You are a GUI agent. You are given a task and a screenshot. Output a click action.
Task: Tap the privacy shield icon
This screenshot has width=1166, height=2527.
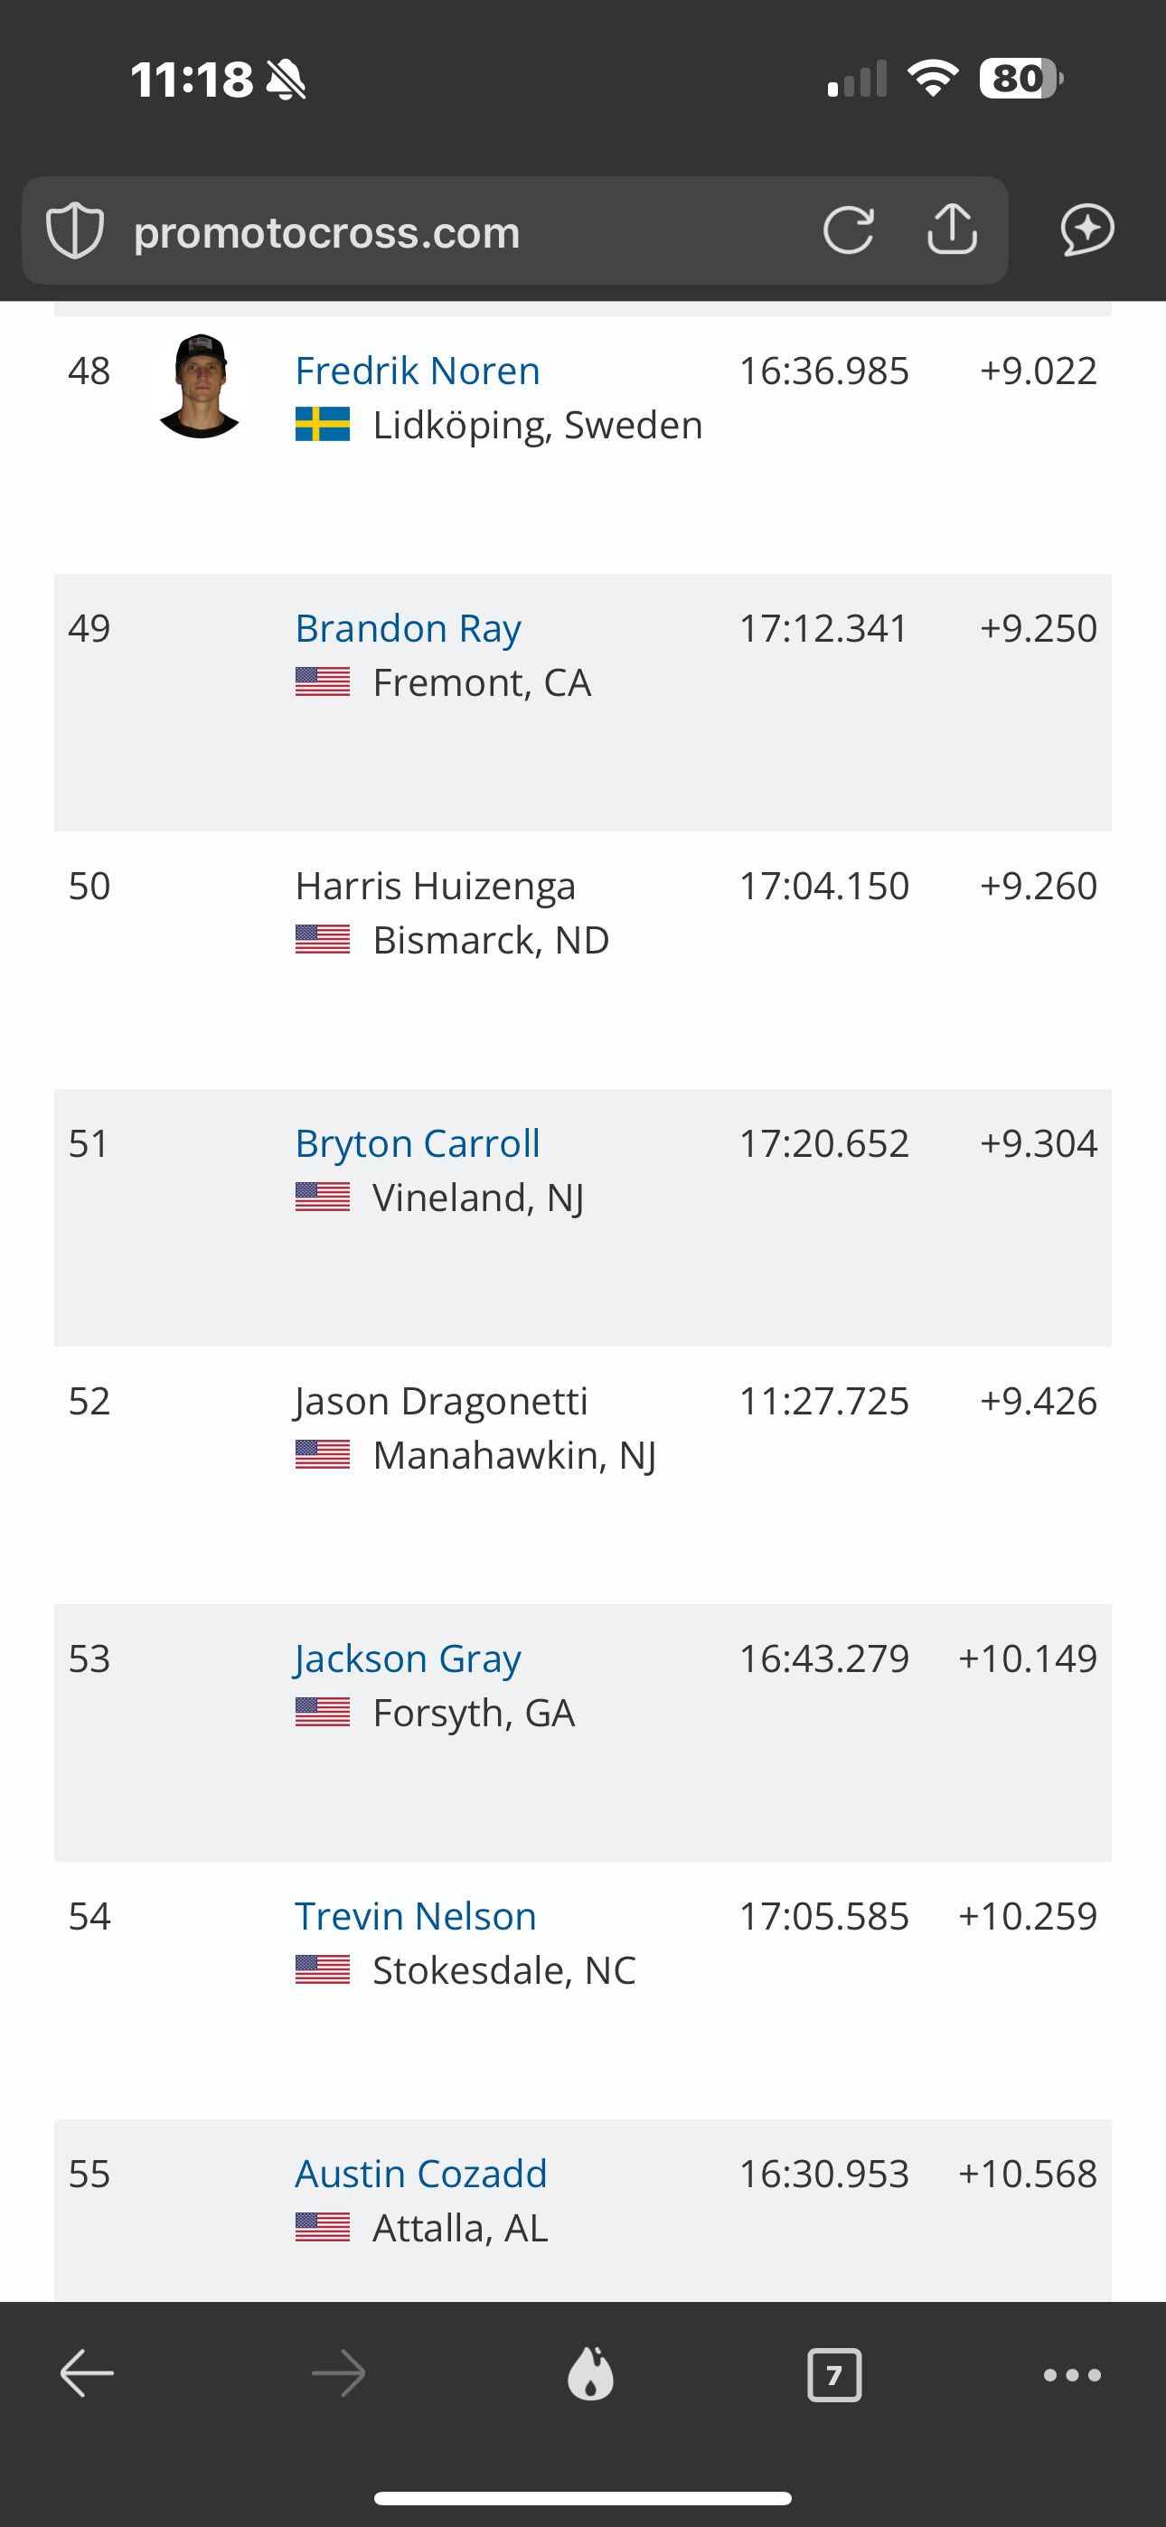(x=75, y=231)
